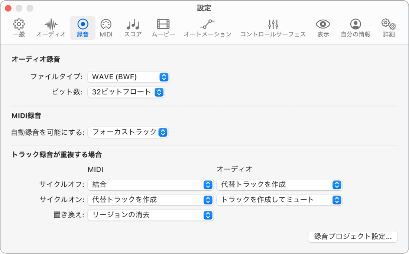Open the サイクルオフ audio 代替トラックを作成 dropdown
This screenshot has width=409, height=254.
[279, 185]
